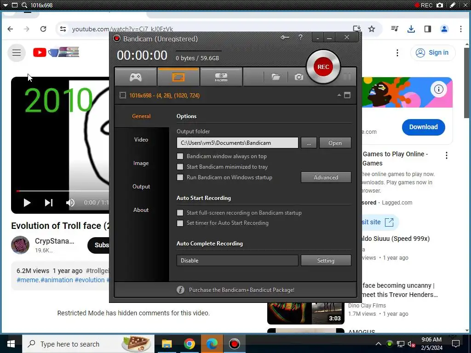Click YouTube Sign in button
This screenshot has height=353, width=471.
(432, 52)
